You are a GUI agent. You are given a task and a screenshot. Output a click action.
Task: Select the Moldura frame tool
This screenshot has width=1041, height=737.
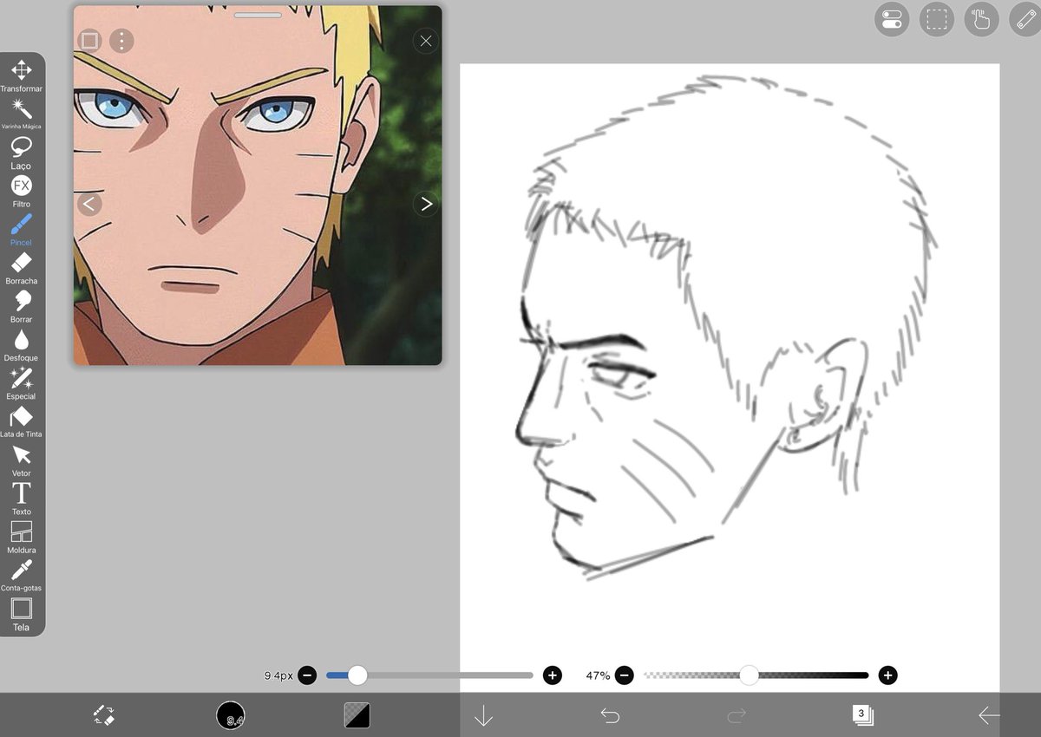[x=22, y=536]
